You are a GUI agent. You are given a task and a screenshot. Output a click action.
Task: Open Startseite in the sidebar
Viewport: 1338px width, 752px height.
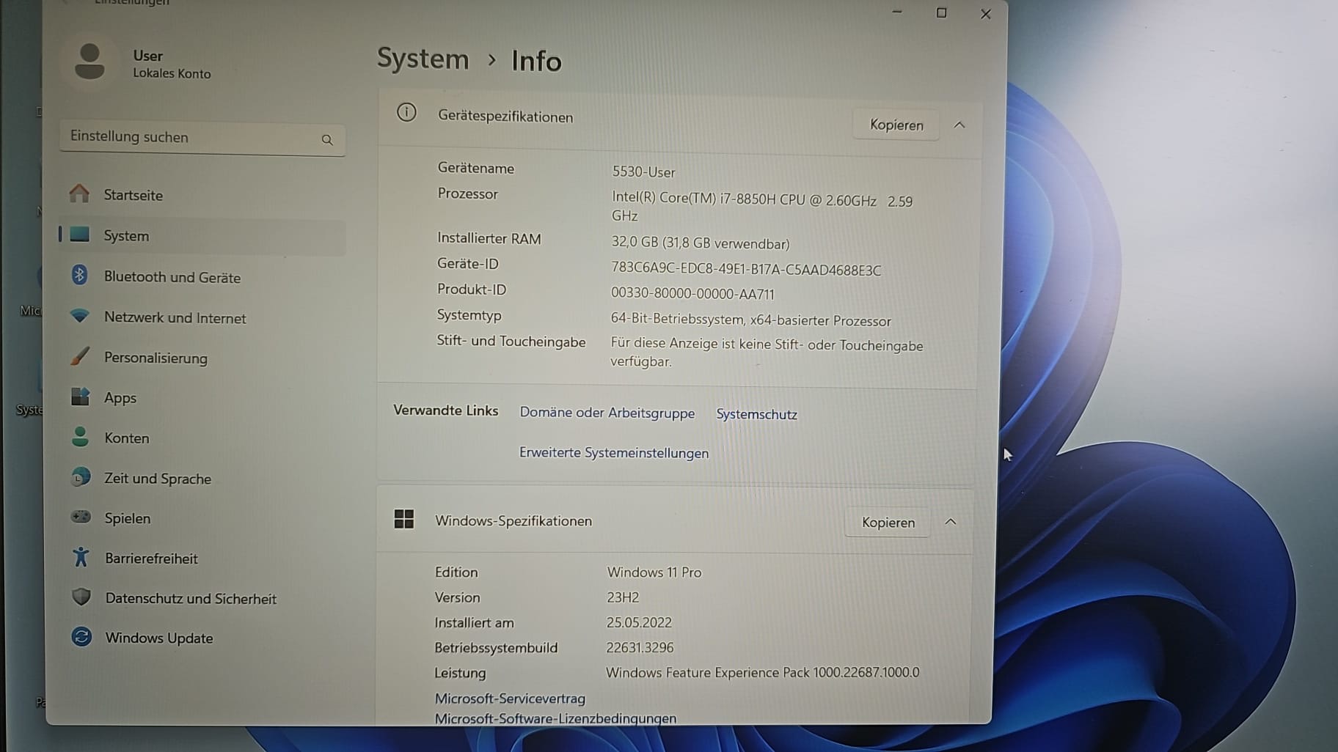click(x=202, y=195)
